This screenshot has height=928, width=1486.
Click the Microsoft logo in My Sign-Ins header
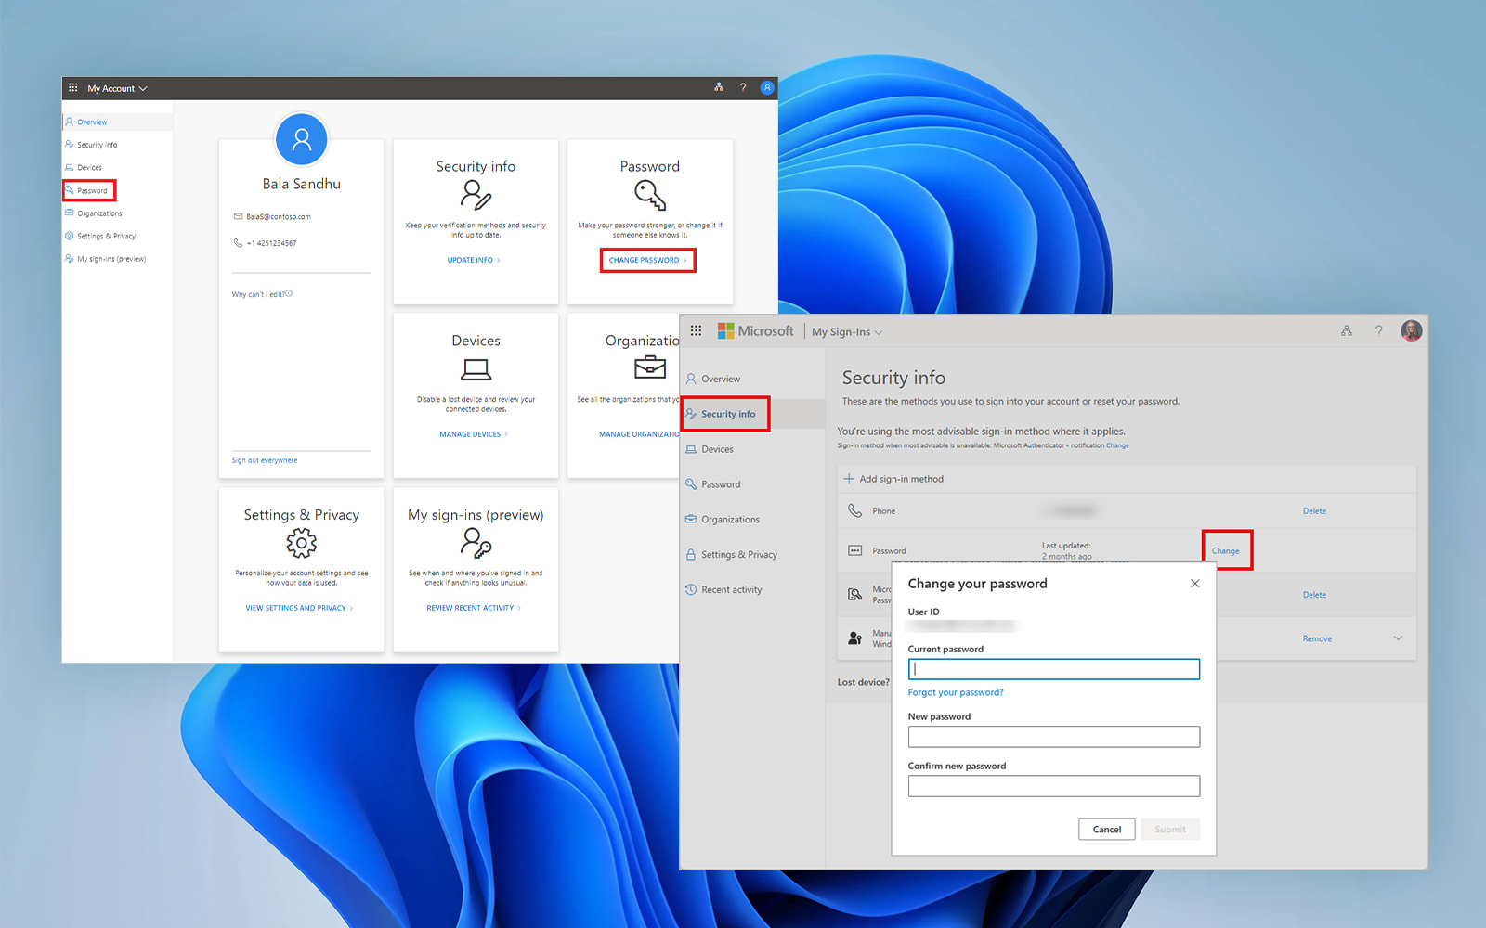point(755,330)
